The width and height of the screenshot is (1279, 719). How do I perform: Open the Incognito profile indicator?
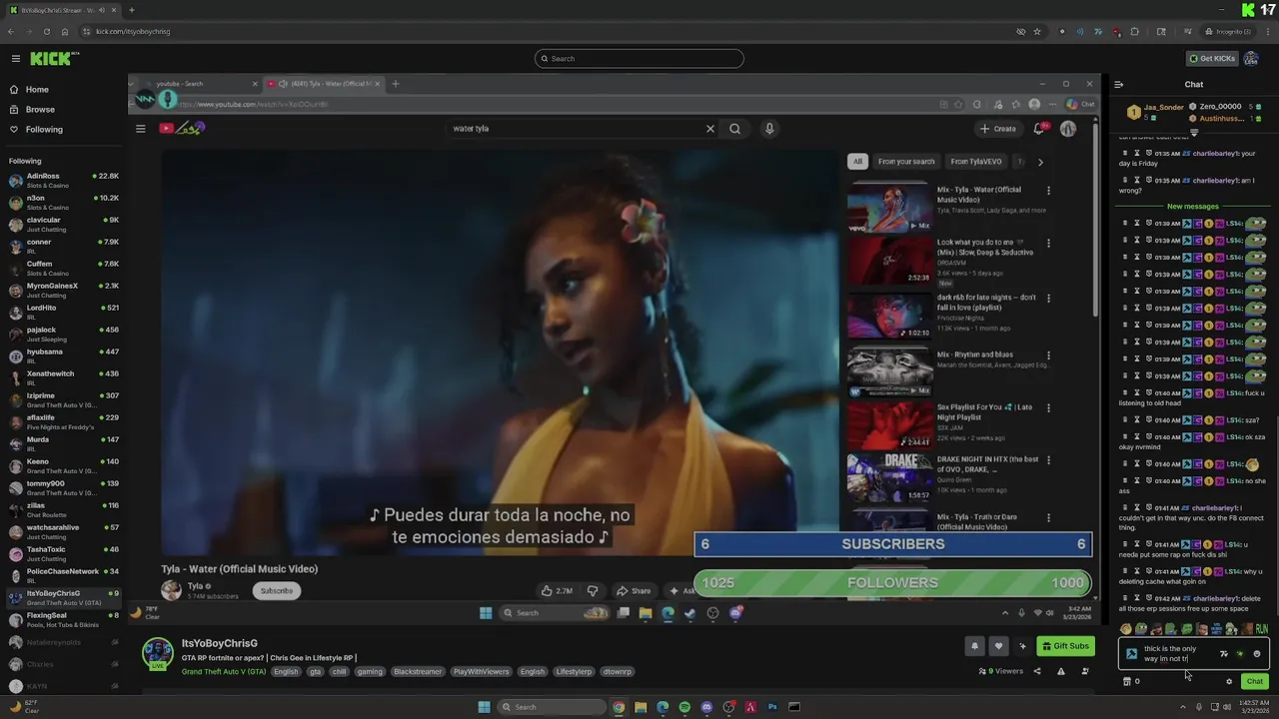tap(1228, 31)
